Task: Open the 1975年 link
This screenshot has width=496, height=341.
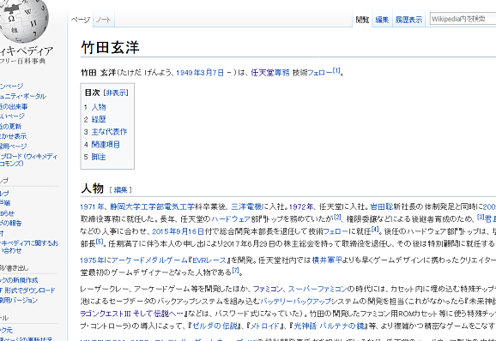Action: pyautogui.click(x=92, y=260)
